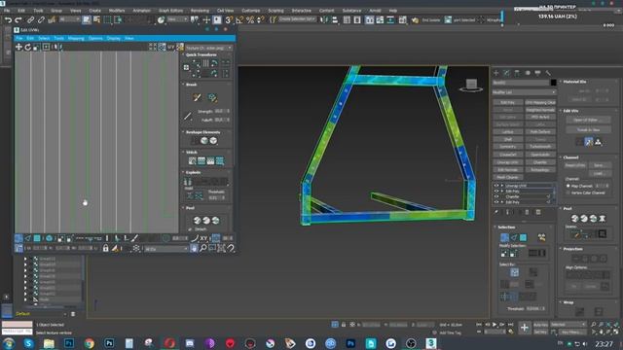
Task: Enable Polygon sub-object mode in UV editor
Action: click(37, 238)
